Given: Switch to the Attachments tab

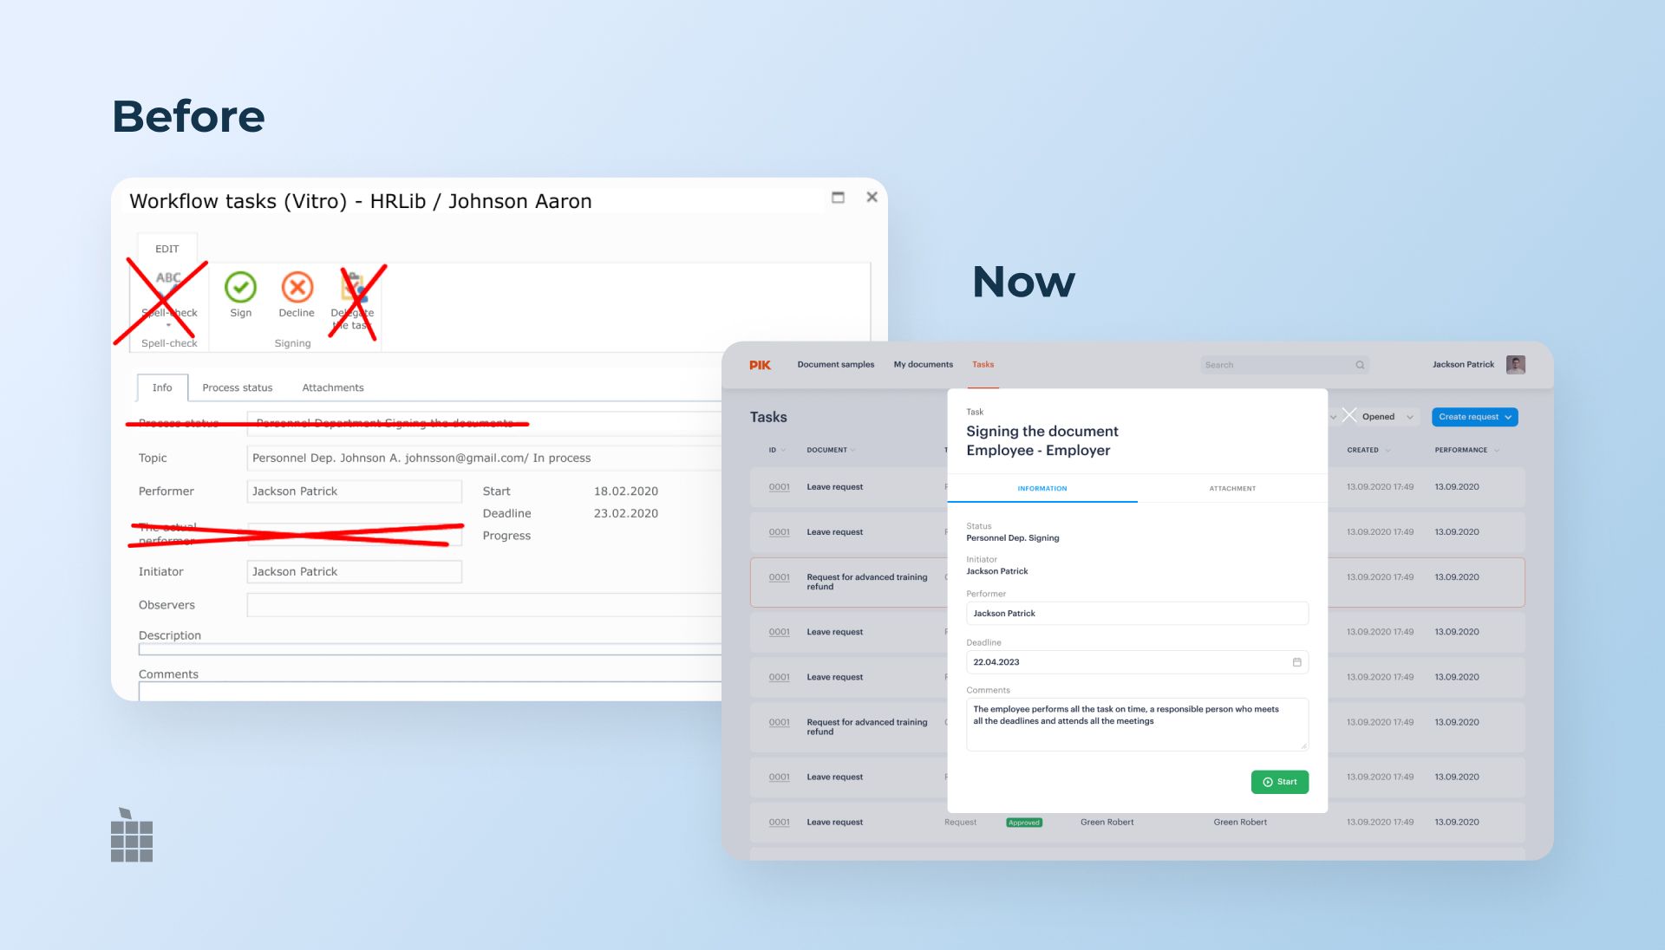Looking at the screenshot, I should click(x=333, y=387).
